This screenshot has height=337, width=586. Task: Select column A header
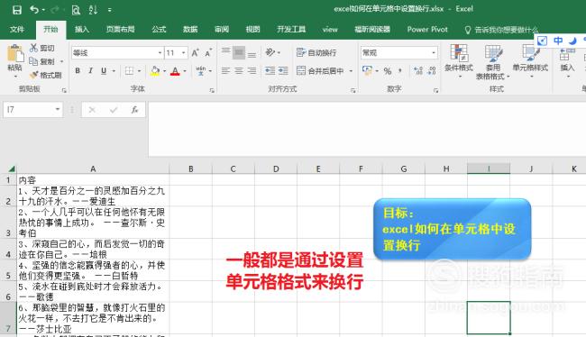point(93,168)
